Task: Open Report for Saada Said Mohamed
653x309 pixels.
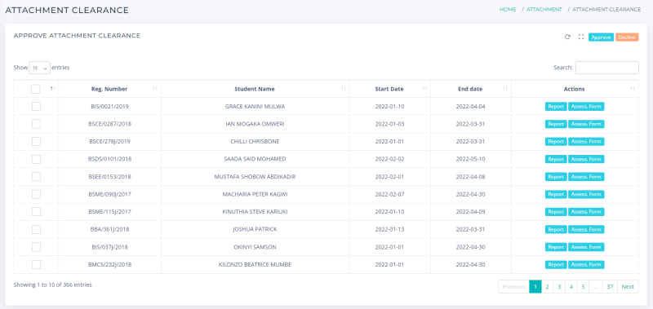Action: [556, 159]
